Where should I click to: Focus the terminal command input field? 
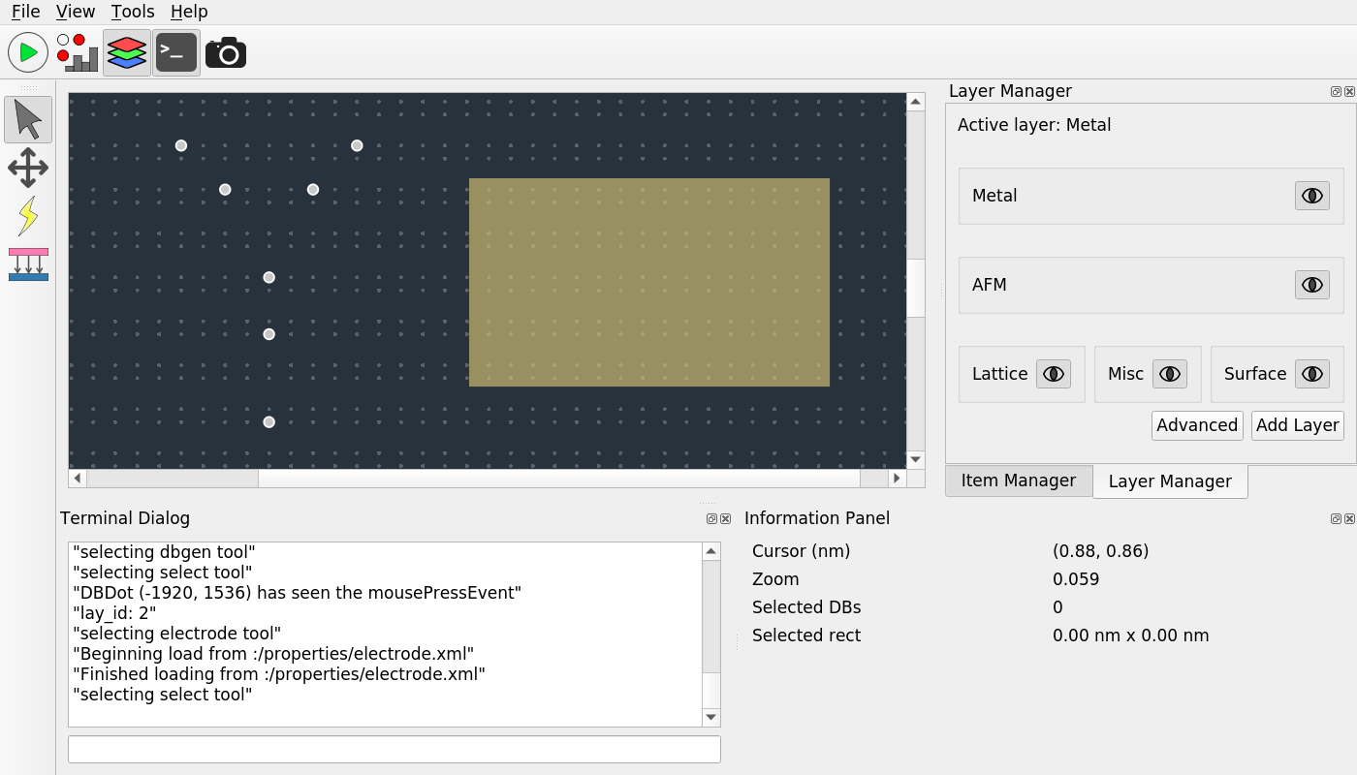[394, 749]
